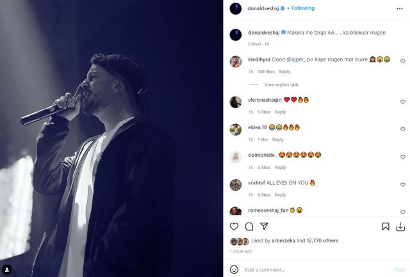This screenshot has width=410, height=277.
Task: Share the post via paper plane icon
Action: coord(264,226)
